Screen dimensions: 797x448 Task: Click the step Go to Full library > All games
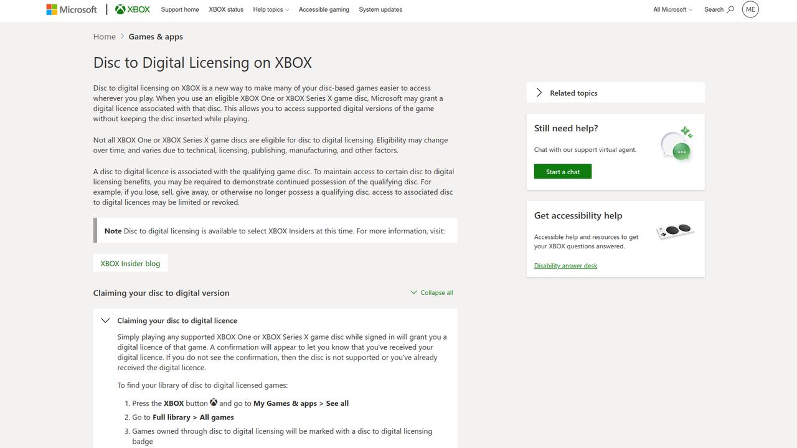183,418
